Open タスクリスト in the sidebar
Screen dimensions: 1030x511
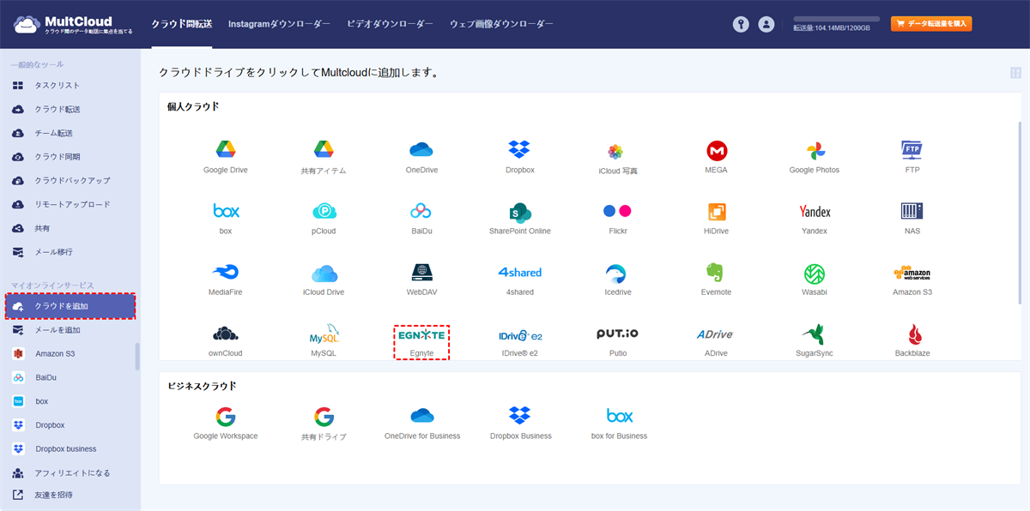coord(57,86)
